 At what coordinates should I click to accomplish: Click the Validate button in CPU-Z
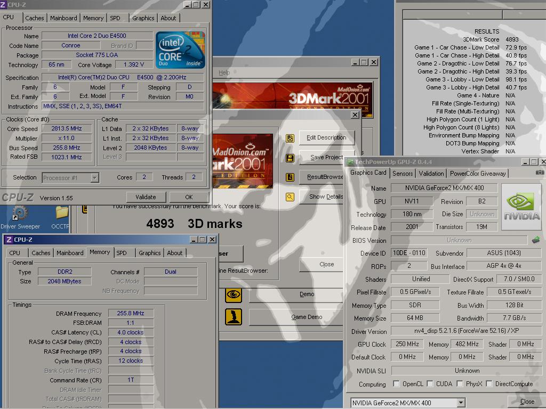[x=146, y=197]
